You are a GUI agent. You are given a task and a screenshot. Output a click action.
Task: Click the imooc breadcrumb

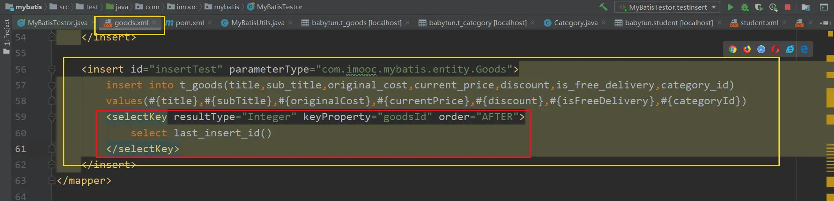[x=182, y=7]
